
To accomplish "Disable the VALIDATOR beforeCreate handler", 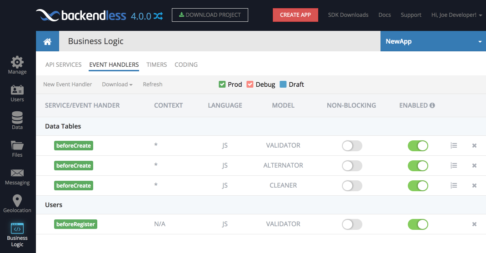I will (418, 145).
